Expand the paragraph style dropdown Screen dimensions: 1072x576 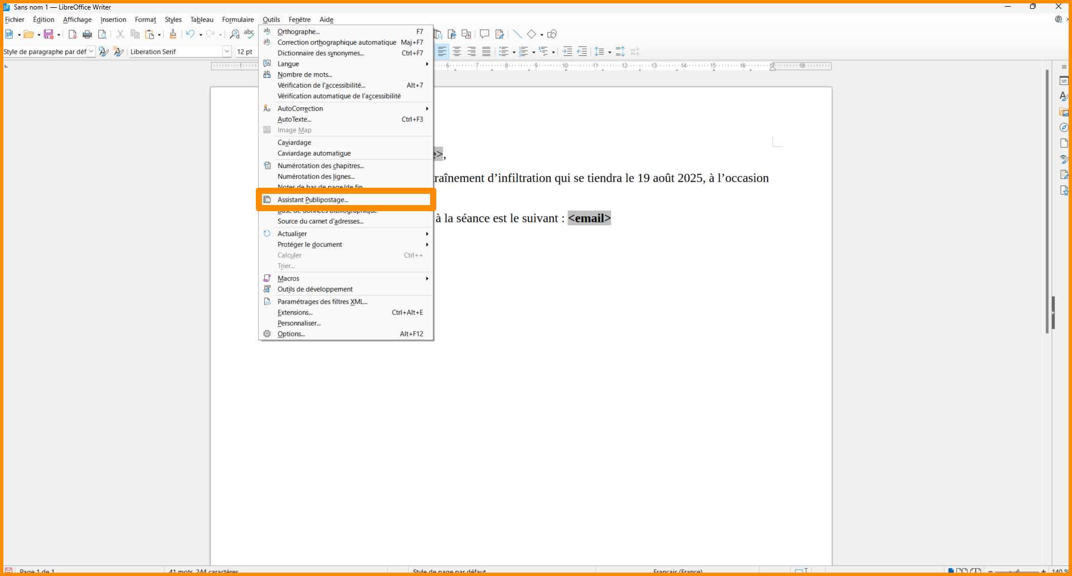tap(91, 51)
